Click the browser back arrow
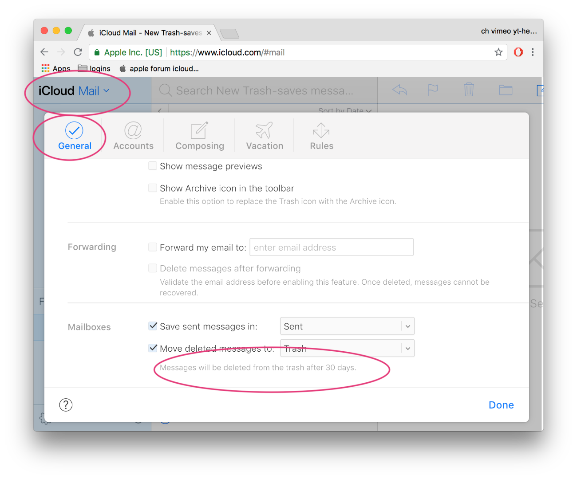 click(x=44, y=52)
